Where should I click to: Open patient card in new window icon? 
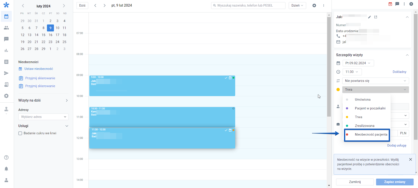(x=376, y=17)
